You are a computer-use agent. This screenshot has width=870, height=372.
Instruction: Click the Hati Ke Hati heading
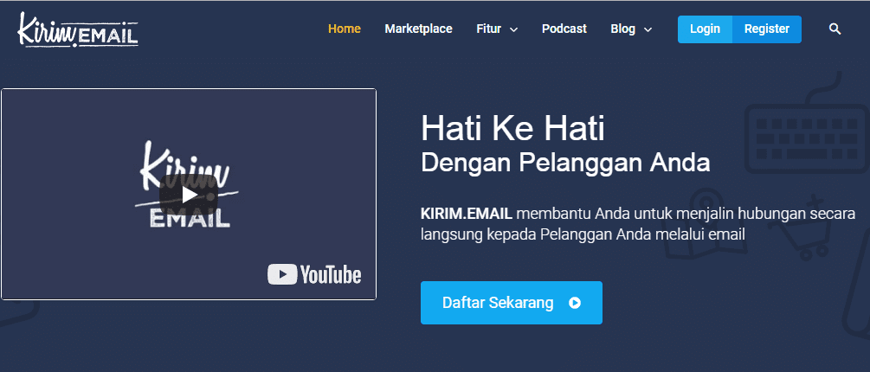[x=512, y=129]
